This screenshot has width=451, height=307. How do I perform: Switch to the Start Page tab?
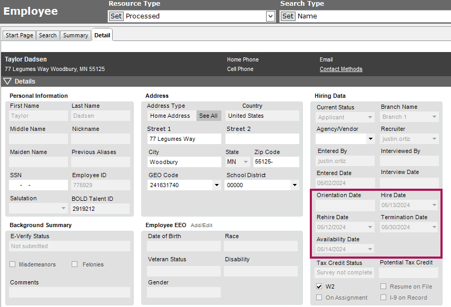tap(19, 35)
